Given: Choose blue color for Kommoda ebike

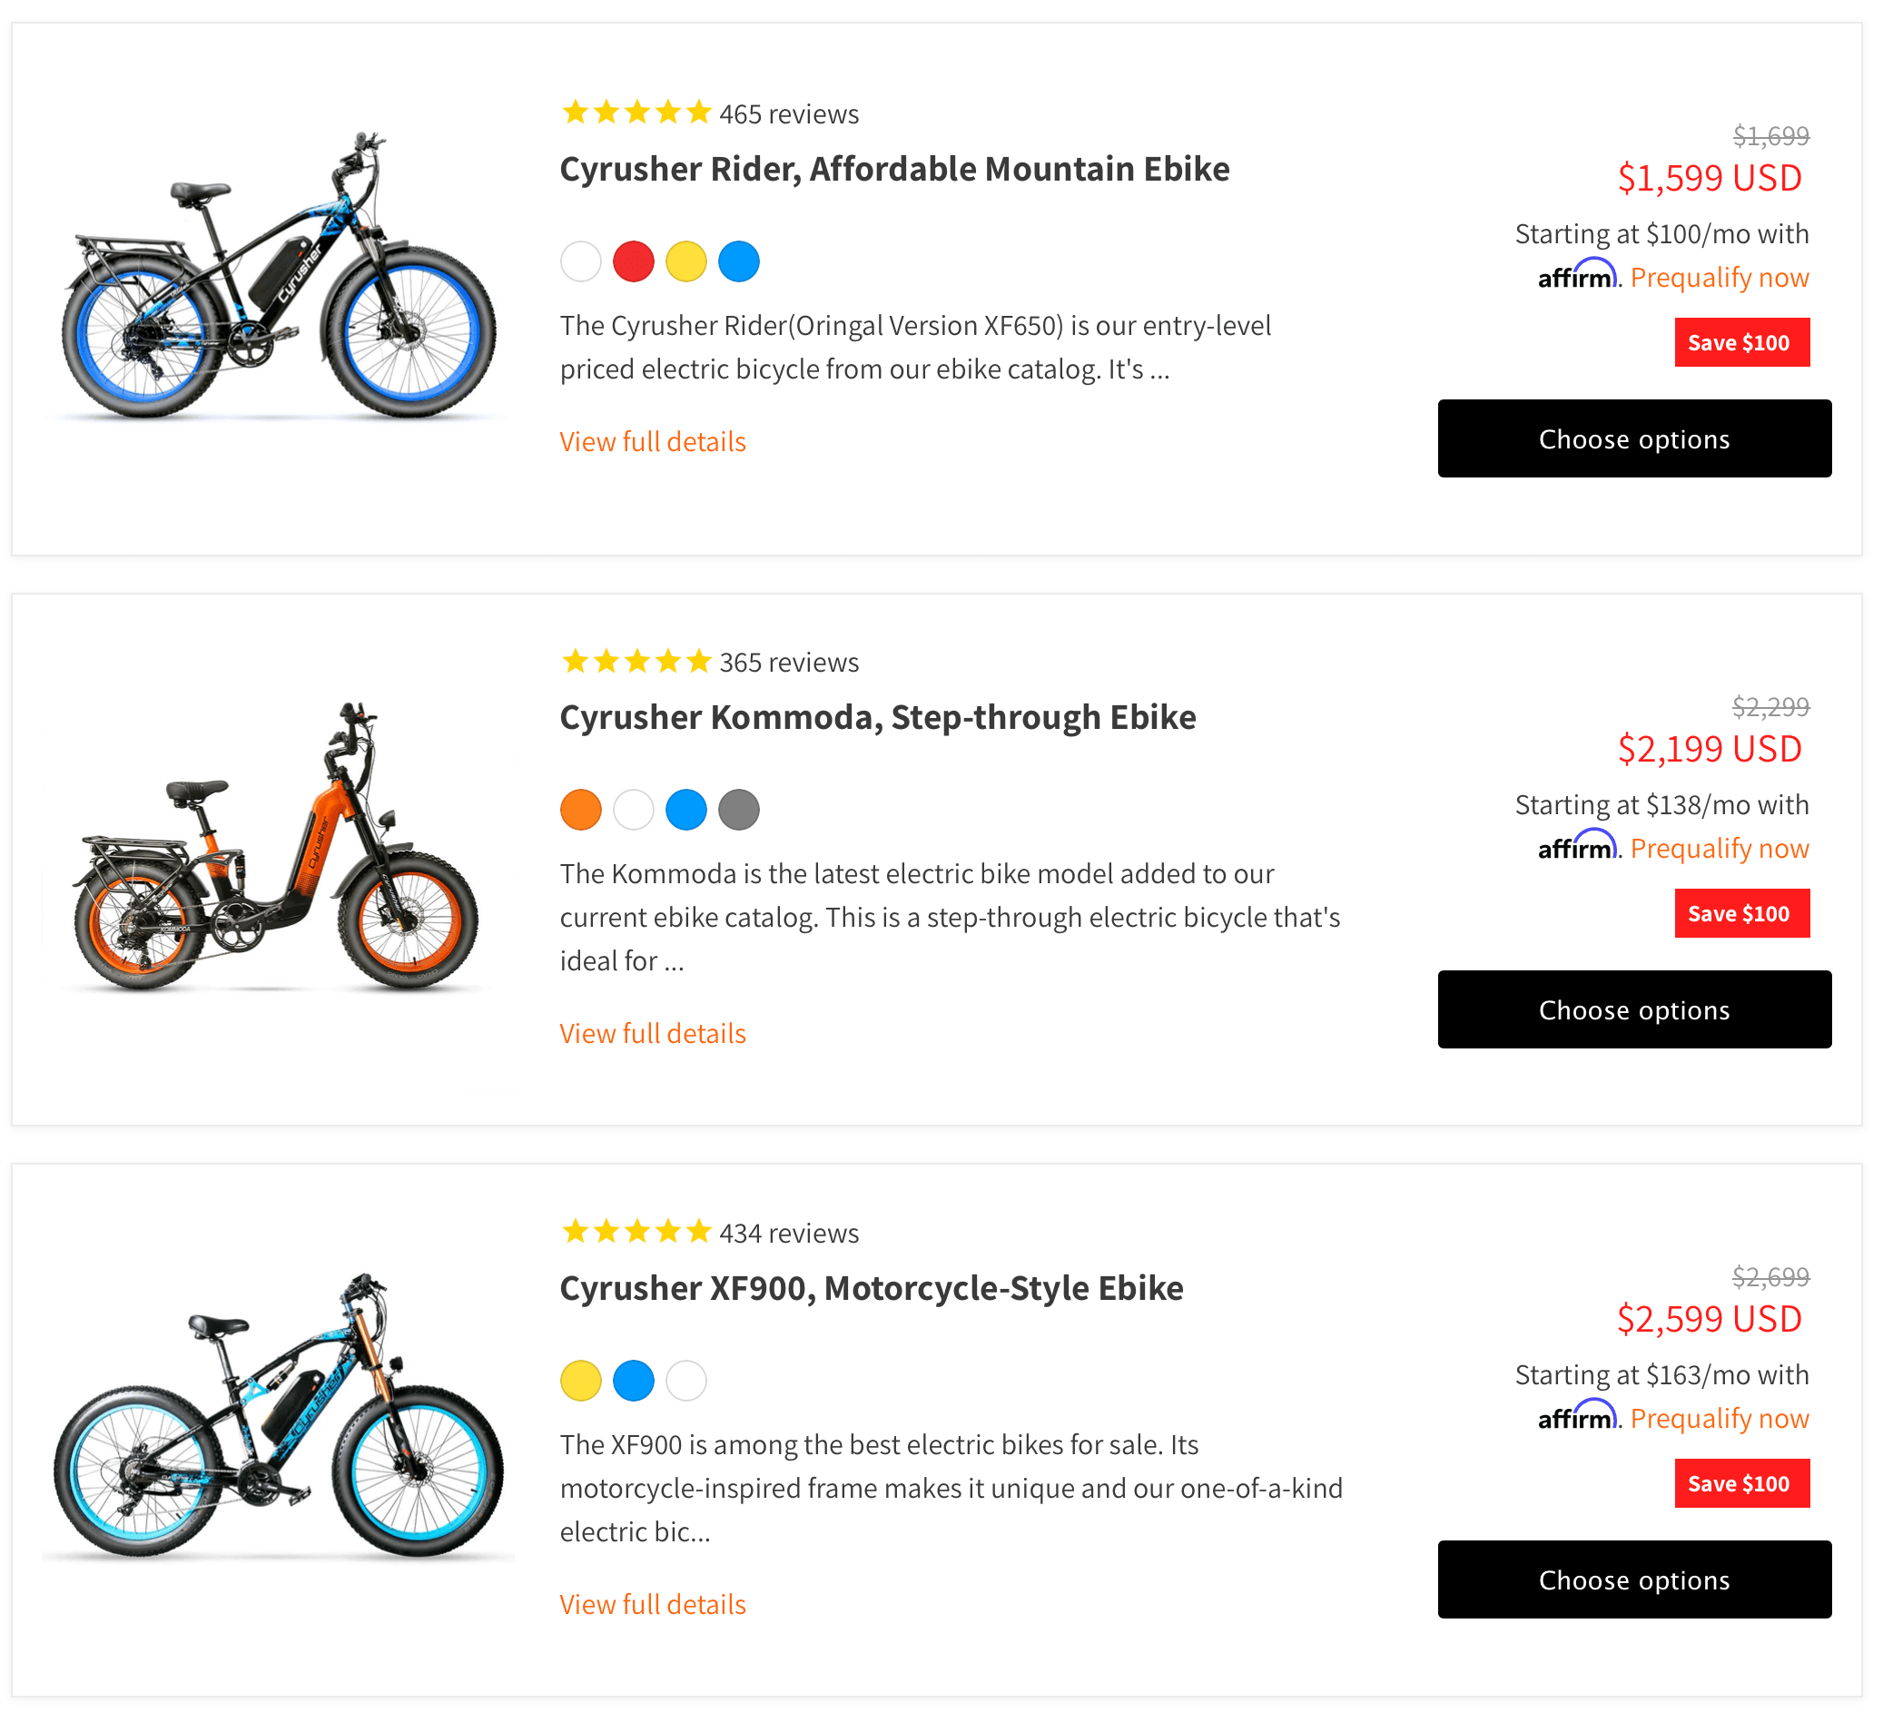Looking at the screenshot, I should coord(685,810).
